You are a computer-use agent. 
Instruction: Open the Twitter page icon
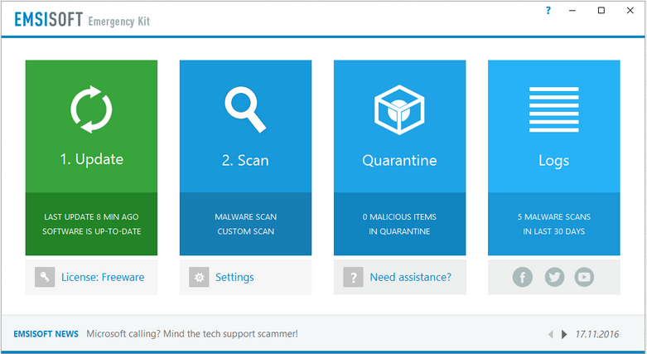[554, 277]
